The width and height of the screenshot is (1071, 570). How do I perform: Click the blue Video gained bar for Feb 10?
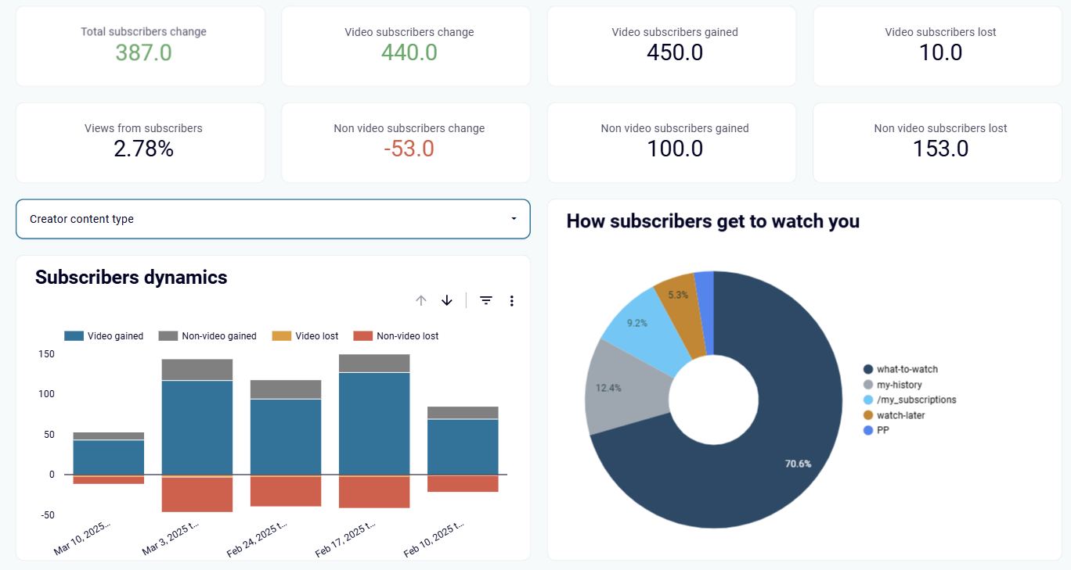(463, 446)
